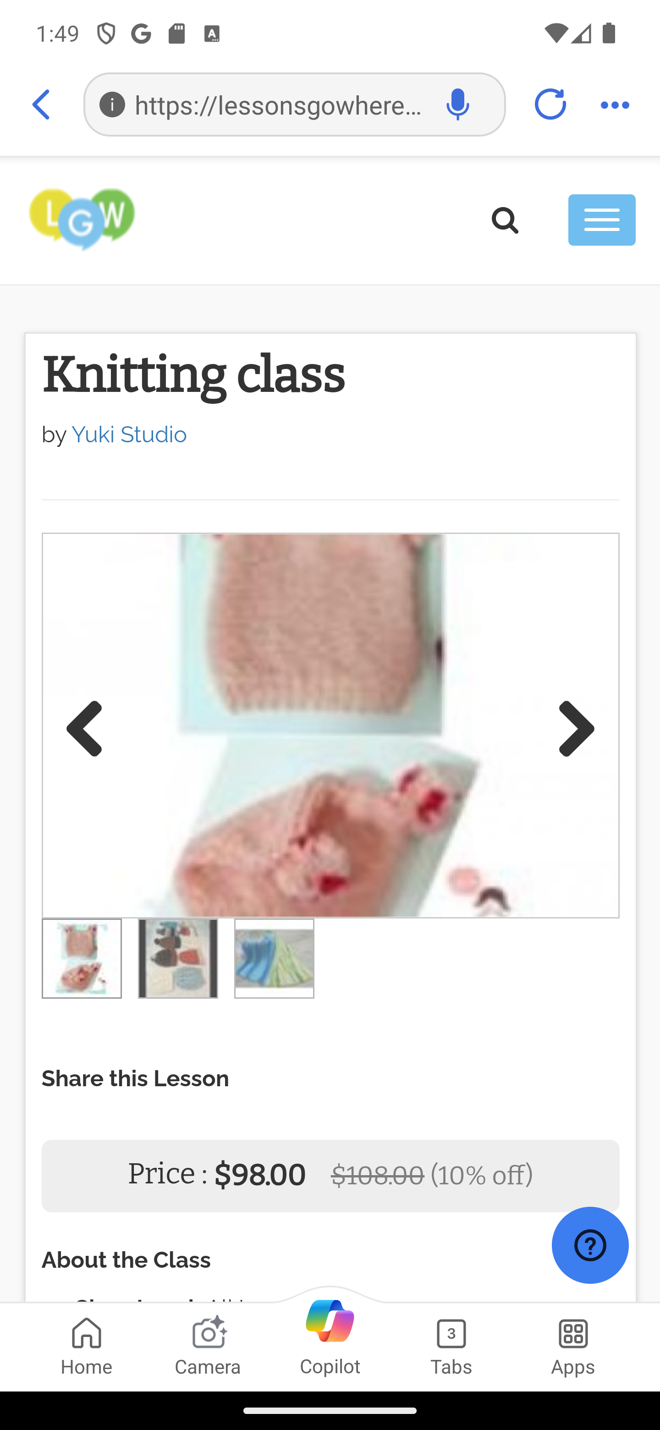Follow the Yuki Studio link

coord(129,434)
